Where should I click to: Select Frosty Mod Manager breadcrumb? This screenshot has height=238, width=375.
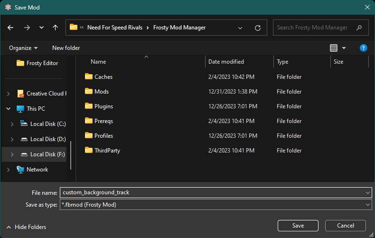tap(179, 28)
